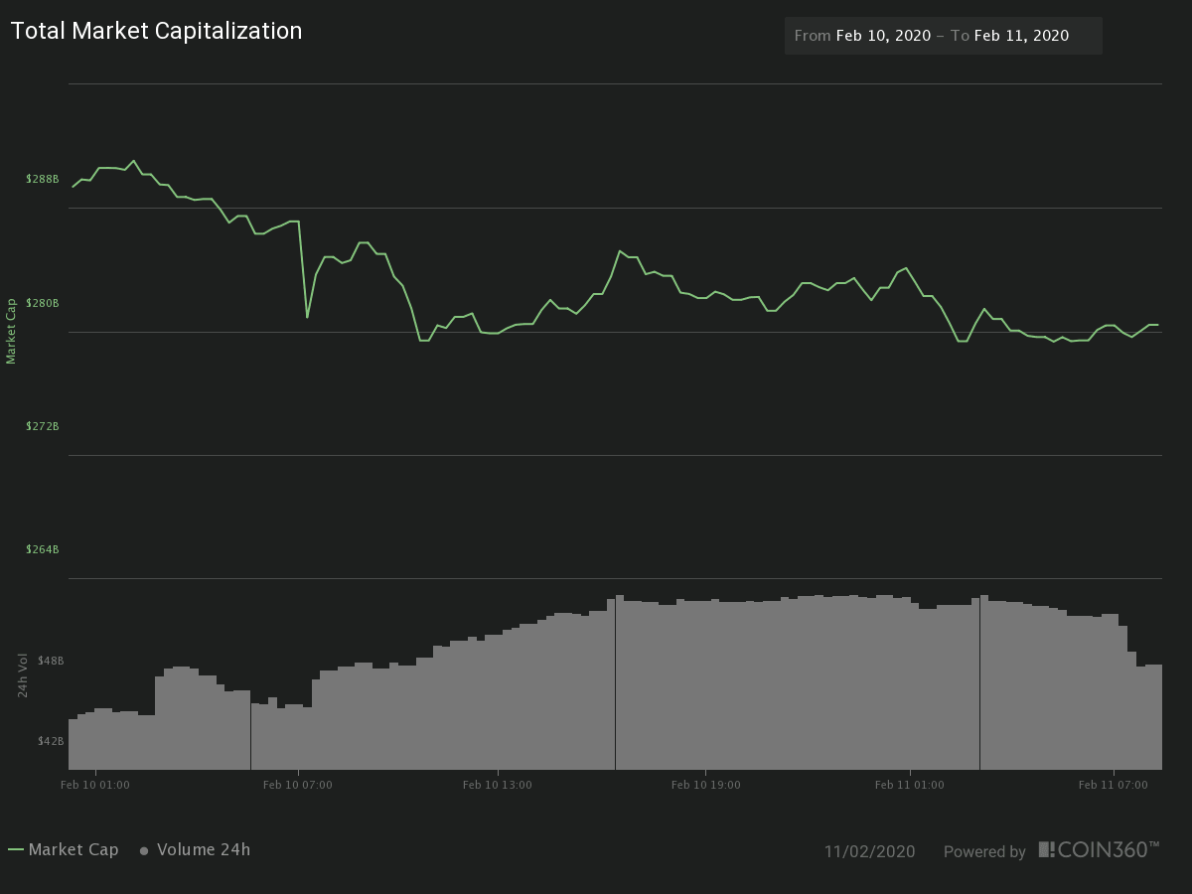Image resolution: width=1192 pixels, height=894 pixels.
Task: Click the Powered by link
Action: (x=984, y=851)
